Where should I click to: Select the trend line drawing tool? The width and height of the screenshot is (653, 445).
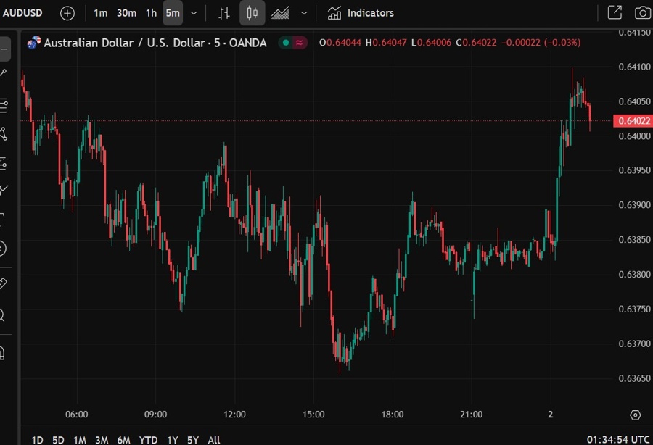tap(4, 74)
